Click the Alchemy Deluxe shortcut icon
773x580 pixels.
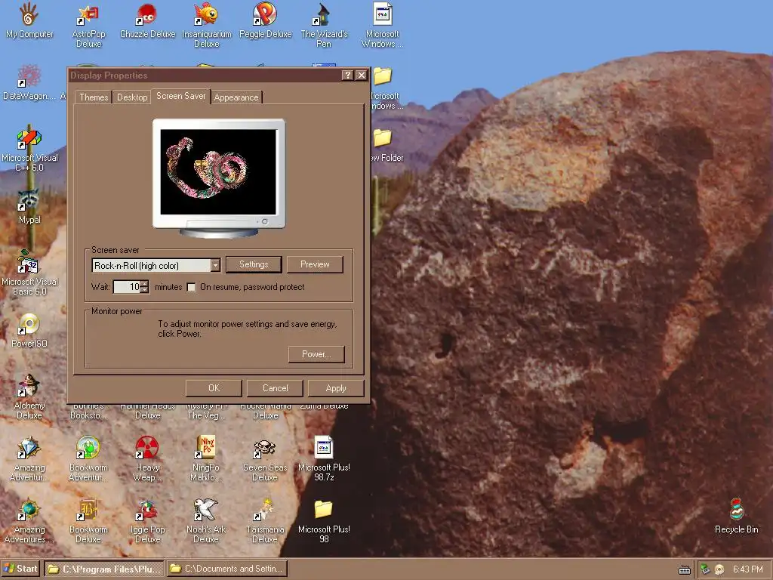pos(29,387)
